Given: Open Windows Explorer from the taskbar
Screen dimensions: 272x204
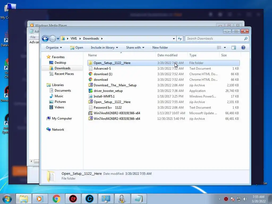Looking at the screenshot, I should 24,199.
